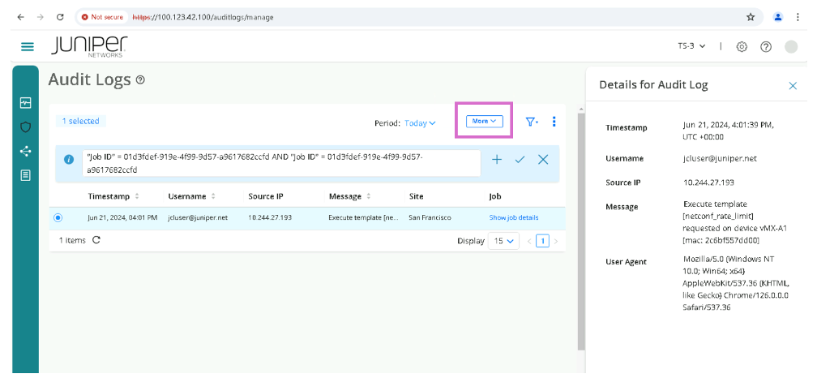This screenshot has height=378, width=817.
Task: Click the Audit Logs help question icon
Action: (140, 79)
